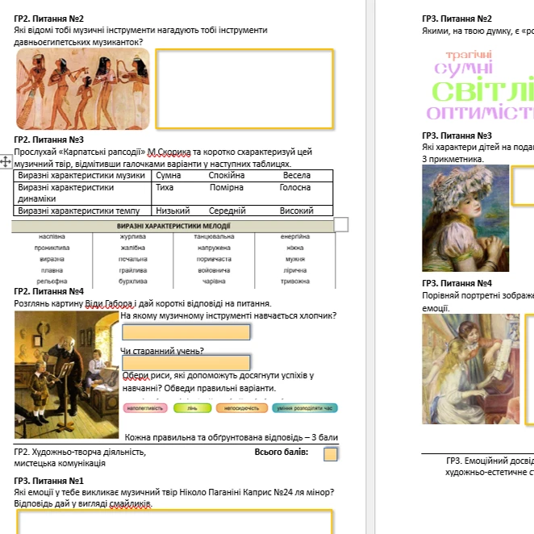Click the 'ВИРАЗНІ ХАРАКТЕРИСТИКИ МЕЛОДІЇ' header bar

173,227
